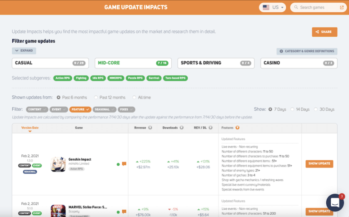Open the US country selector dropdown

coord(273,7)
